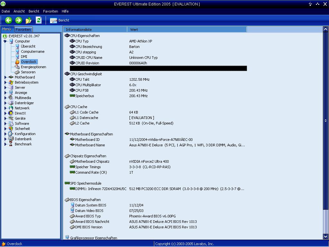Switch to the Menü tab
The image size is (329, 247).
(7, 29)
